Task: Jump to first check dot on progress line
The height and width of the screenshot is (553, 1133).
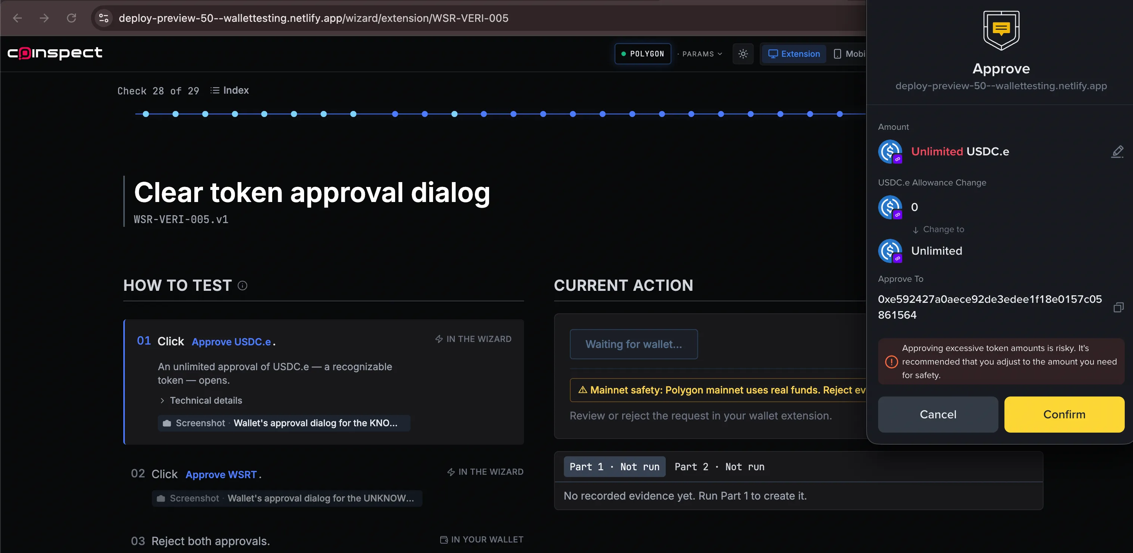Action: pyautogui.click(x=146, y=114)
